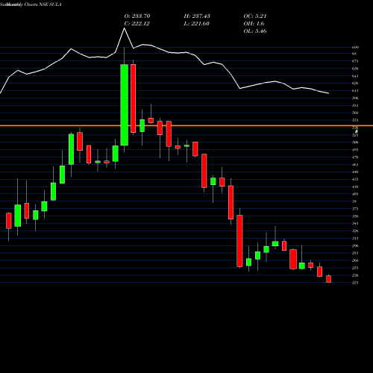The width and height of the screenshot is (373, 373).
Task: Click the '491' price axis label
Action: tap(355, 150)
